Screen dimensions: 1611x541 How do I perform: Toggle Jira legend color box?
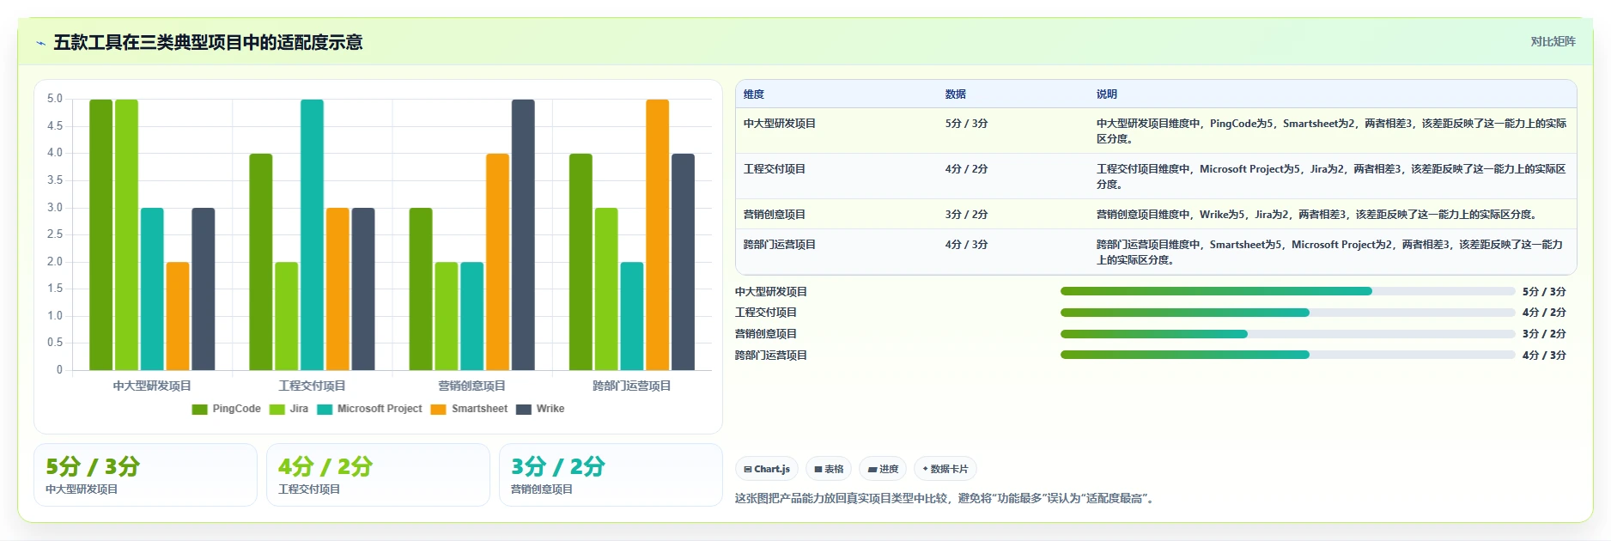pyautogui.click(x=277, y=410)
